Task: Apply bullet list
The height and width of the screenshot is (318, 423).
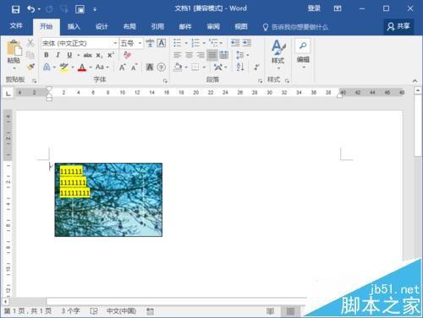Action: pyautogui.click(x=178, y=43)
